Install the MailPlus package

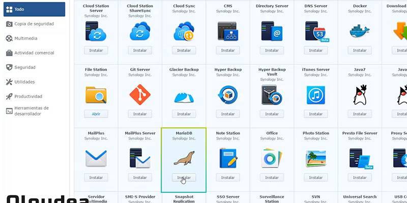tap(96, 178)
